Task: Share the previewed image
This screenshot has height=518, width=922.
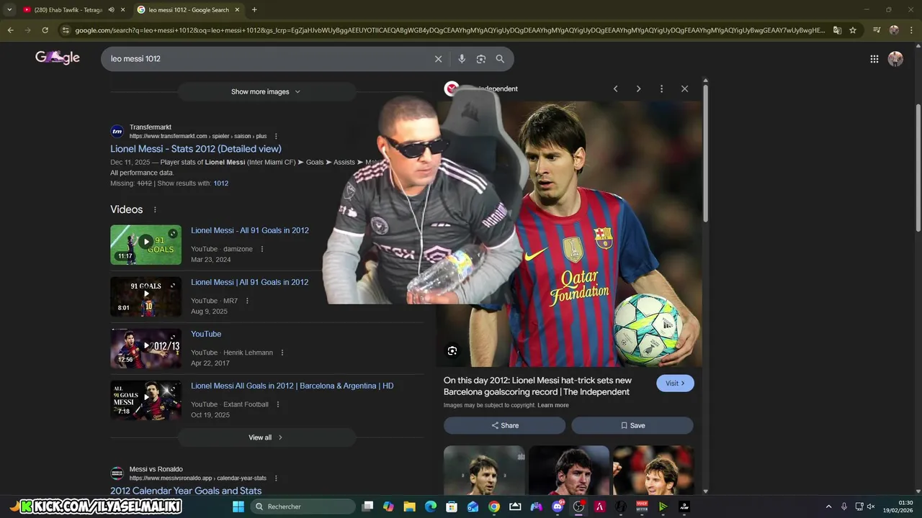Action: pos(504,425)
